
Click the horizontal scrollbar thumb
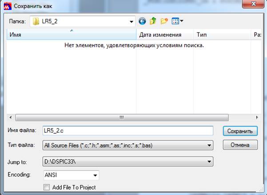pyautogui.click(x=122, y=118)
